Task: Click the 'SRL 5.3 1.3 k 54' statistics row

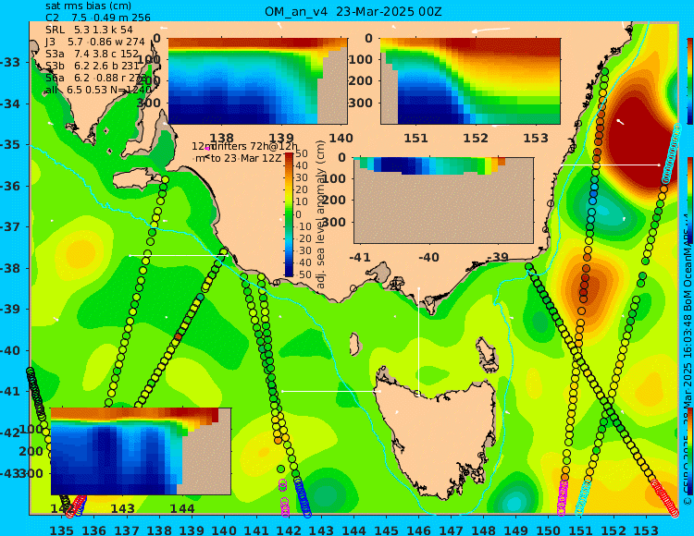Action: coord(89,30)
